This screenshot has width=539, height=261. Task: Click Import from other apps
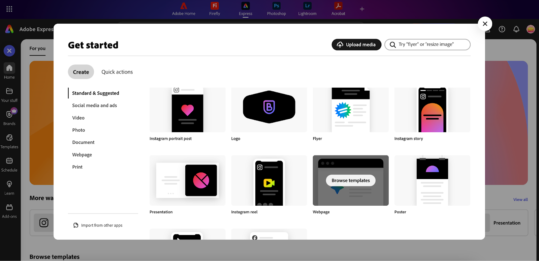(98, 225)
